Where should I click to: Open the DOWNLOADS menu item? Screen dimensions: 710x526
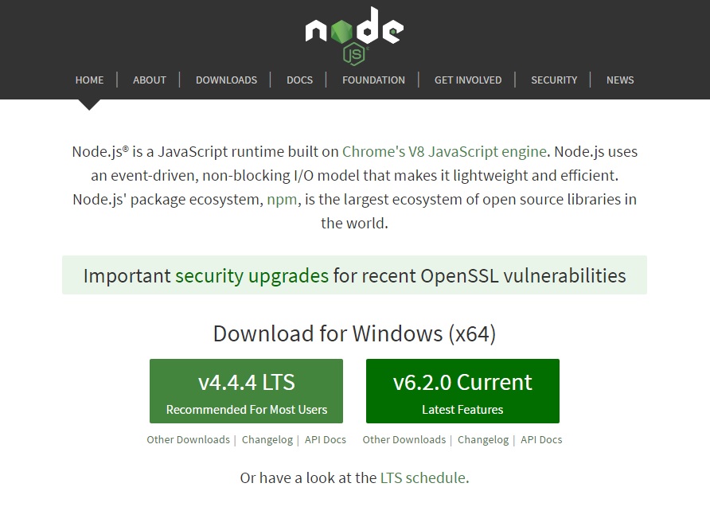226,80
